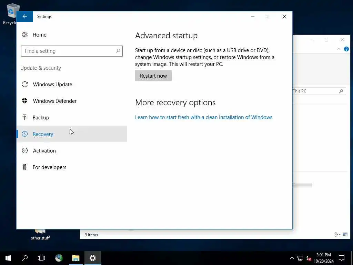Minimize the File Explorer window
This screenshot has width=353, height=265.
point(311,40)
